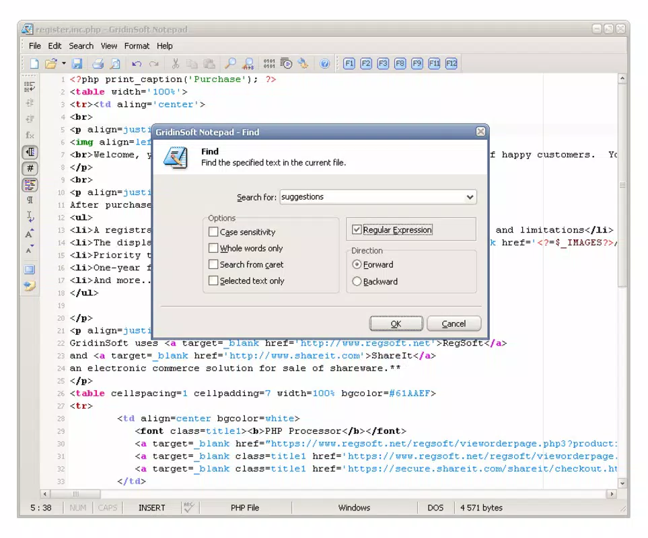Expand the Search for dropdown arrow
The image size is (648, 538).
click(x=470, y=197)
